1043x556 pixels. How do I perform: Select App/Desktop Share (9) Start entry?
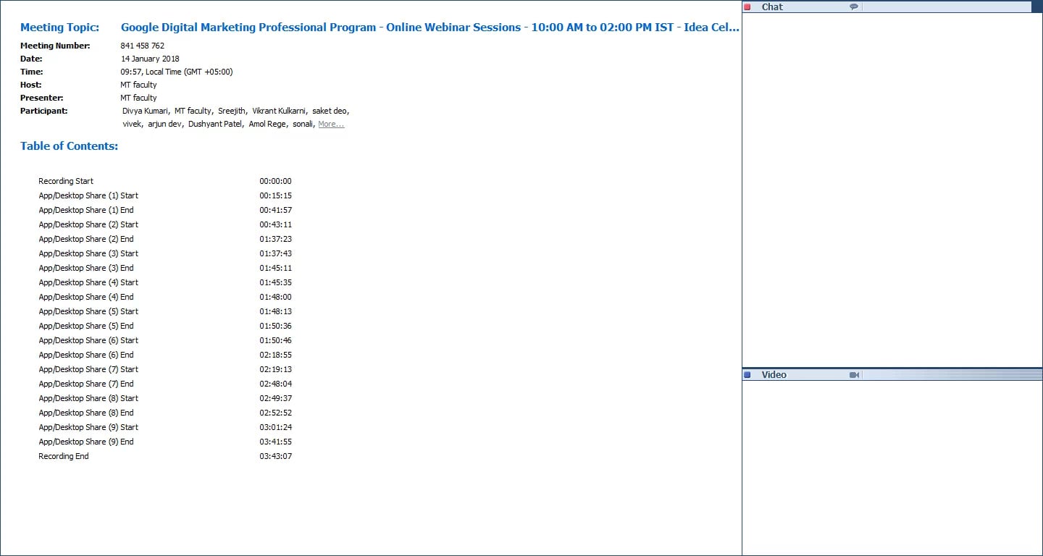coord(88,428)
